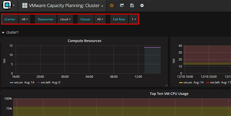Click the 12:00 time axis label

tap(138, 77)
